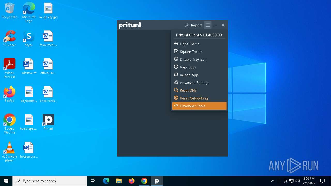Open Advanced Settings
The image size is (331, 186).
tap(199, 83)
